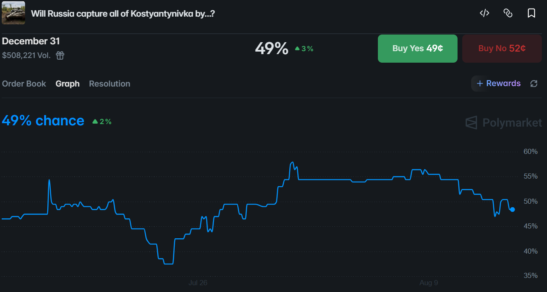
Task: Bookmark this market
Action: coord(531,13)
